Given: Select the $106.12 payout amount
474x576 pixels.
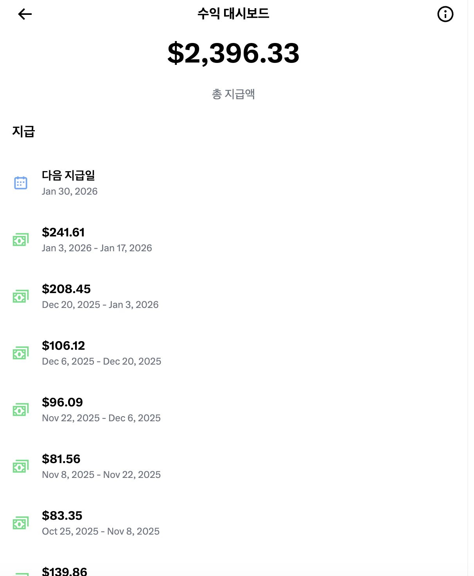Looking at the screenshot, I should click(x=63, y=346).
